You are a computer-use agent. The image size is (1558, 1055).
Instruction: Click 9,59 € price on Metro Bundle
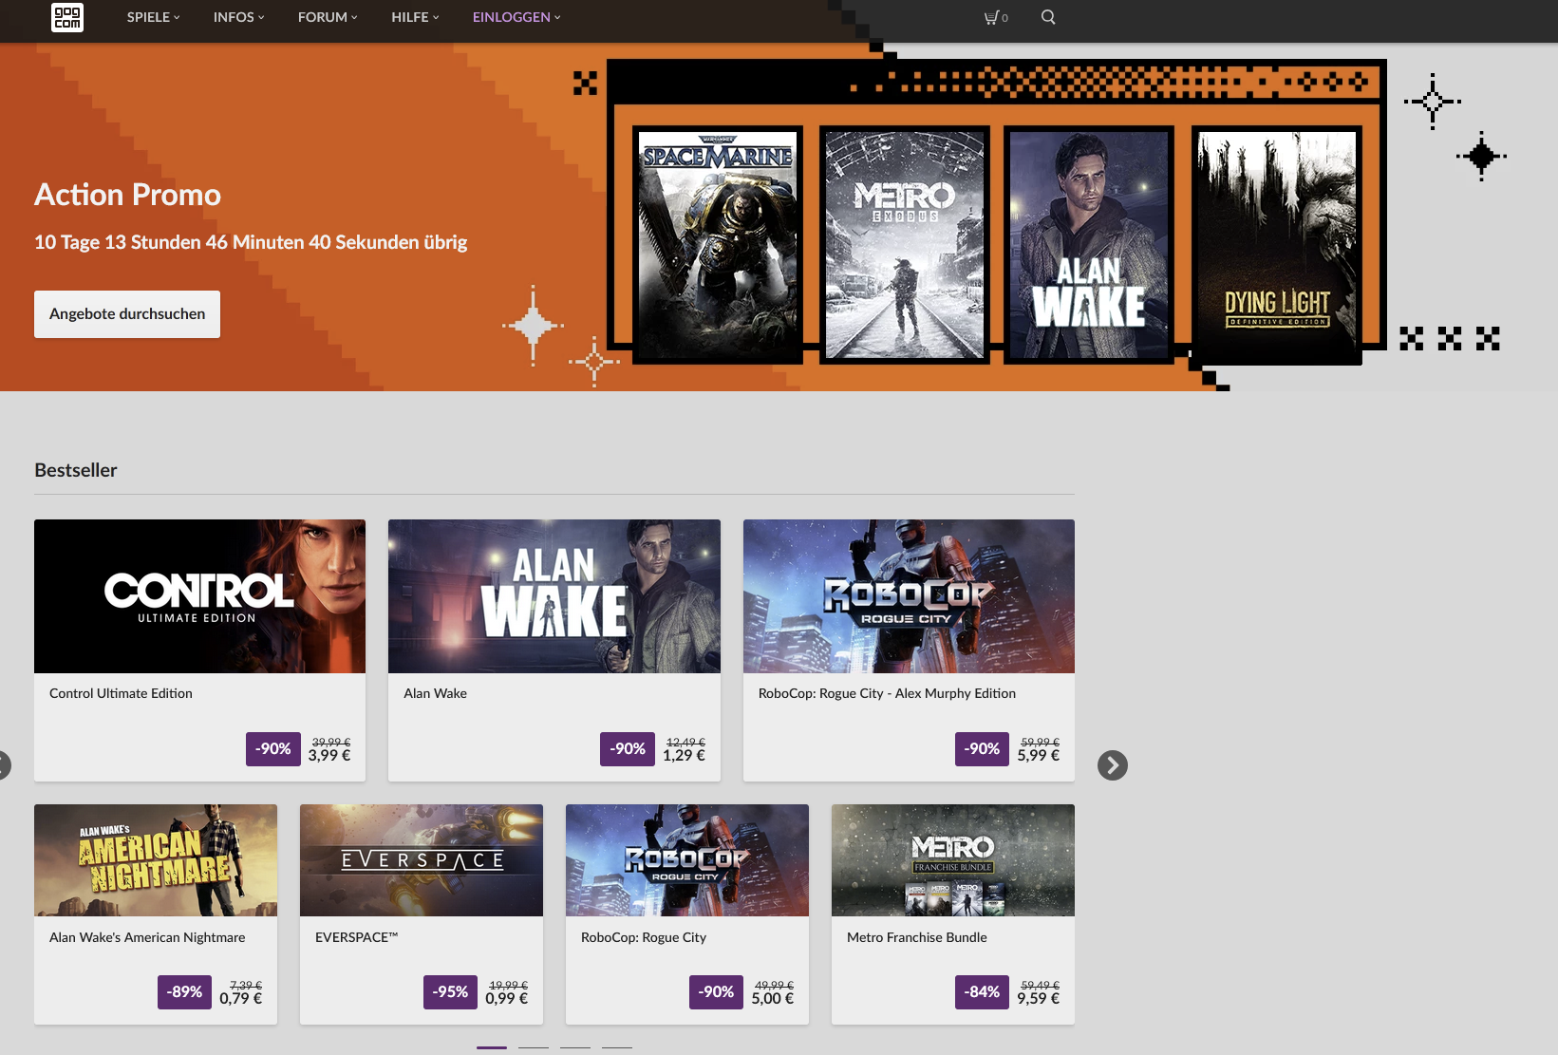[x=1039, y=999]
